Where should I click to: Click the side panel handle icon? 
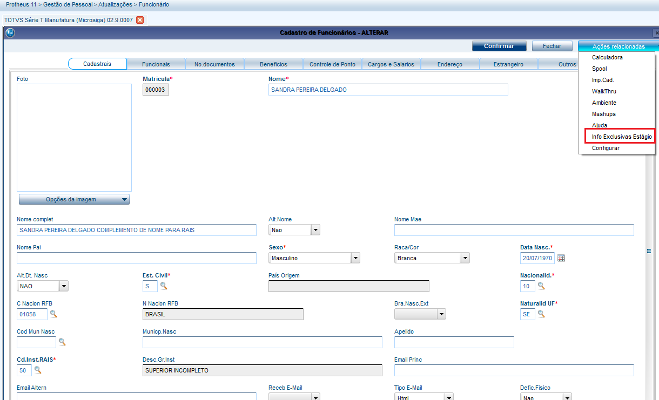click(649, 250)
